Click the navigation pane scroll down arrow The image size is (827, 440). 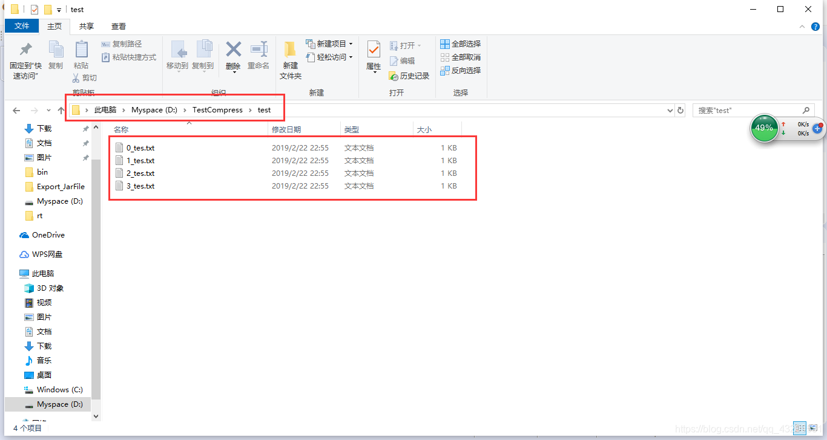pyautogui.click(x=96, y=416)
